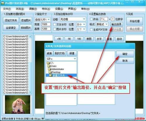Click the 输出目录 button
The height and width of the screenshot is (121, 146).
tap(117, 24)
